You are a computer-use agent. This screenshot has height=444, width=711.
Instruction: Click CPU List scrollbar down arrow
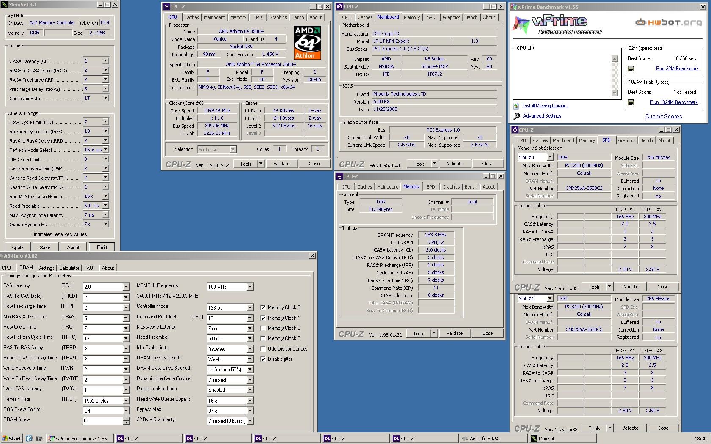pyautogui.click(x=615, y=93)
